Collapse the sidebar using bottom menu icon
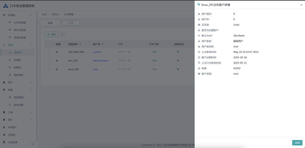Screen dimensions: 305x148 click(33, 144)
